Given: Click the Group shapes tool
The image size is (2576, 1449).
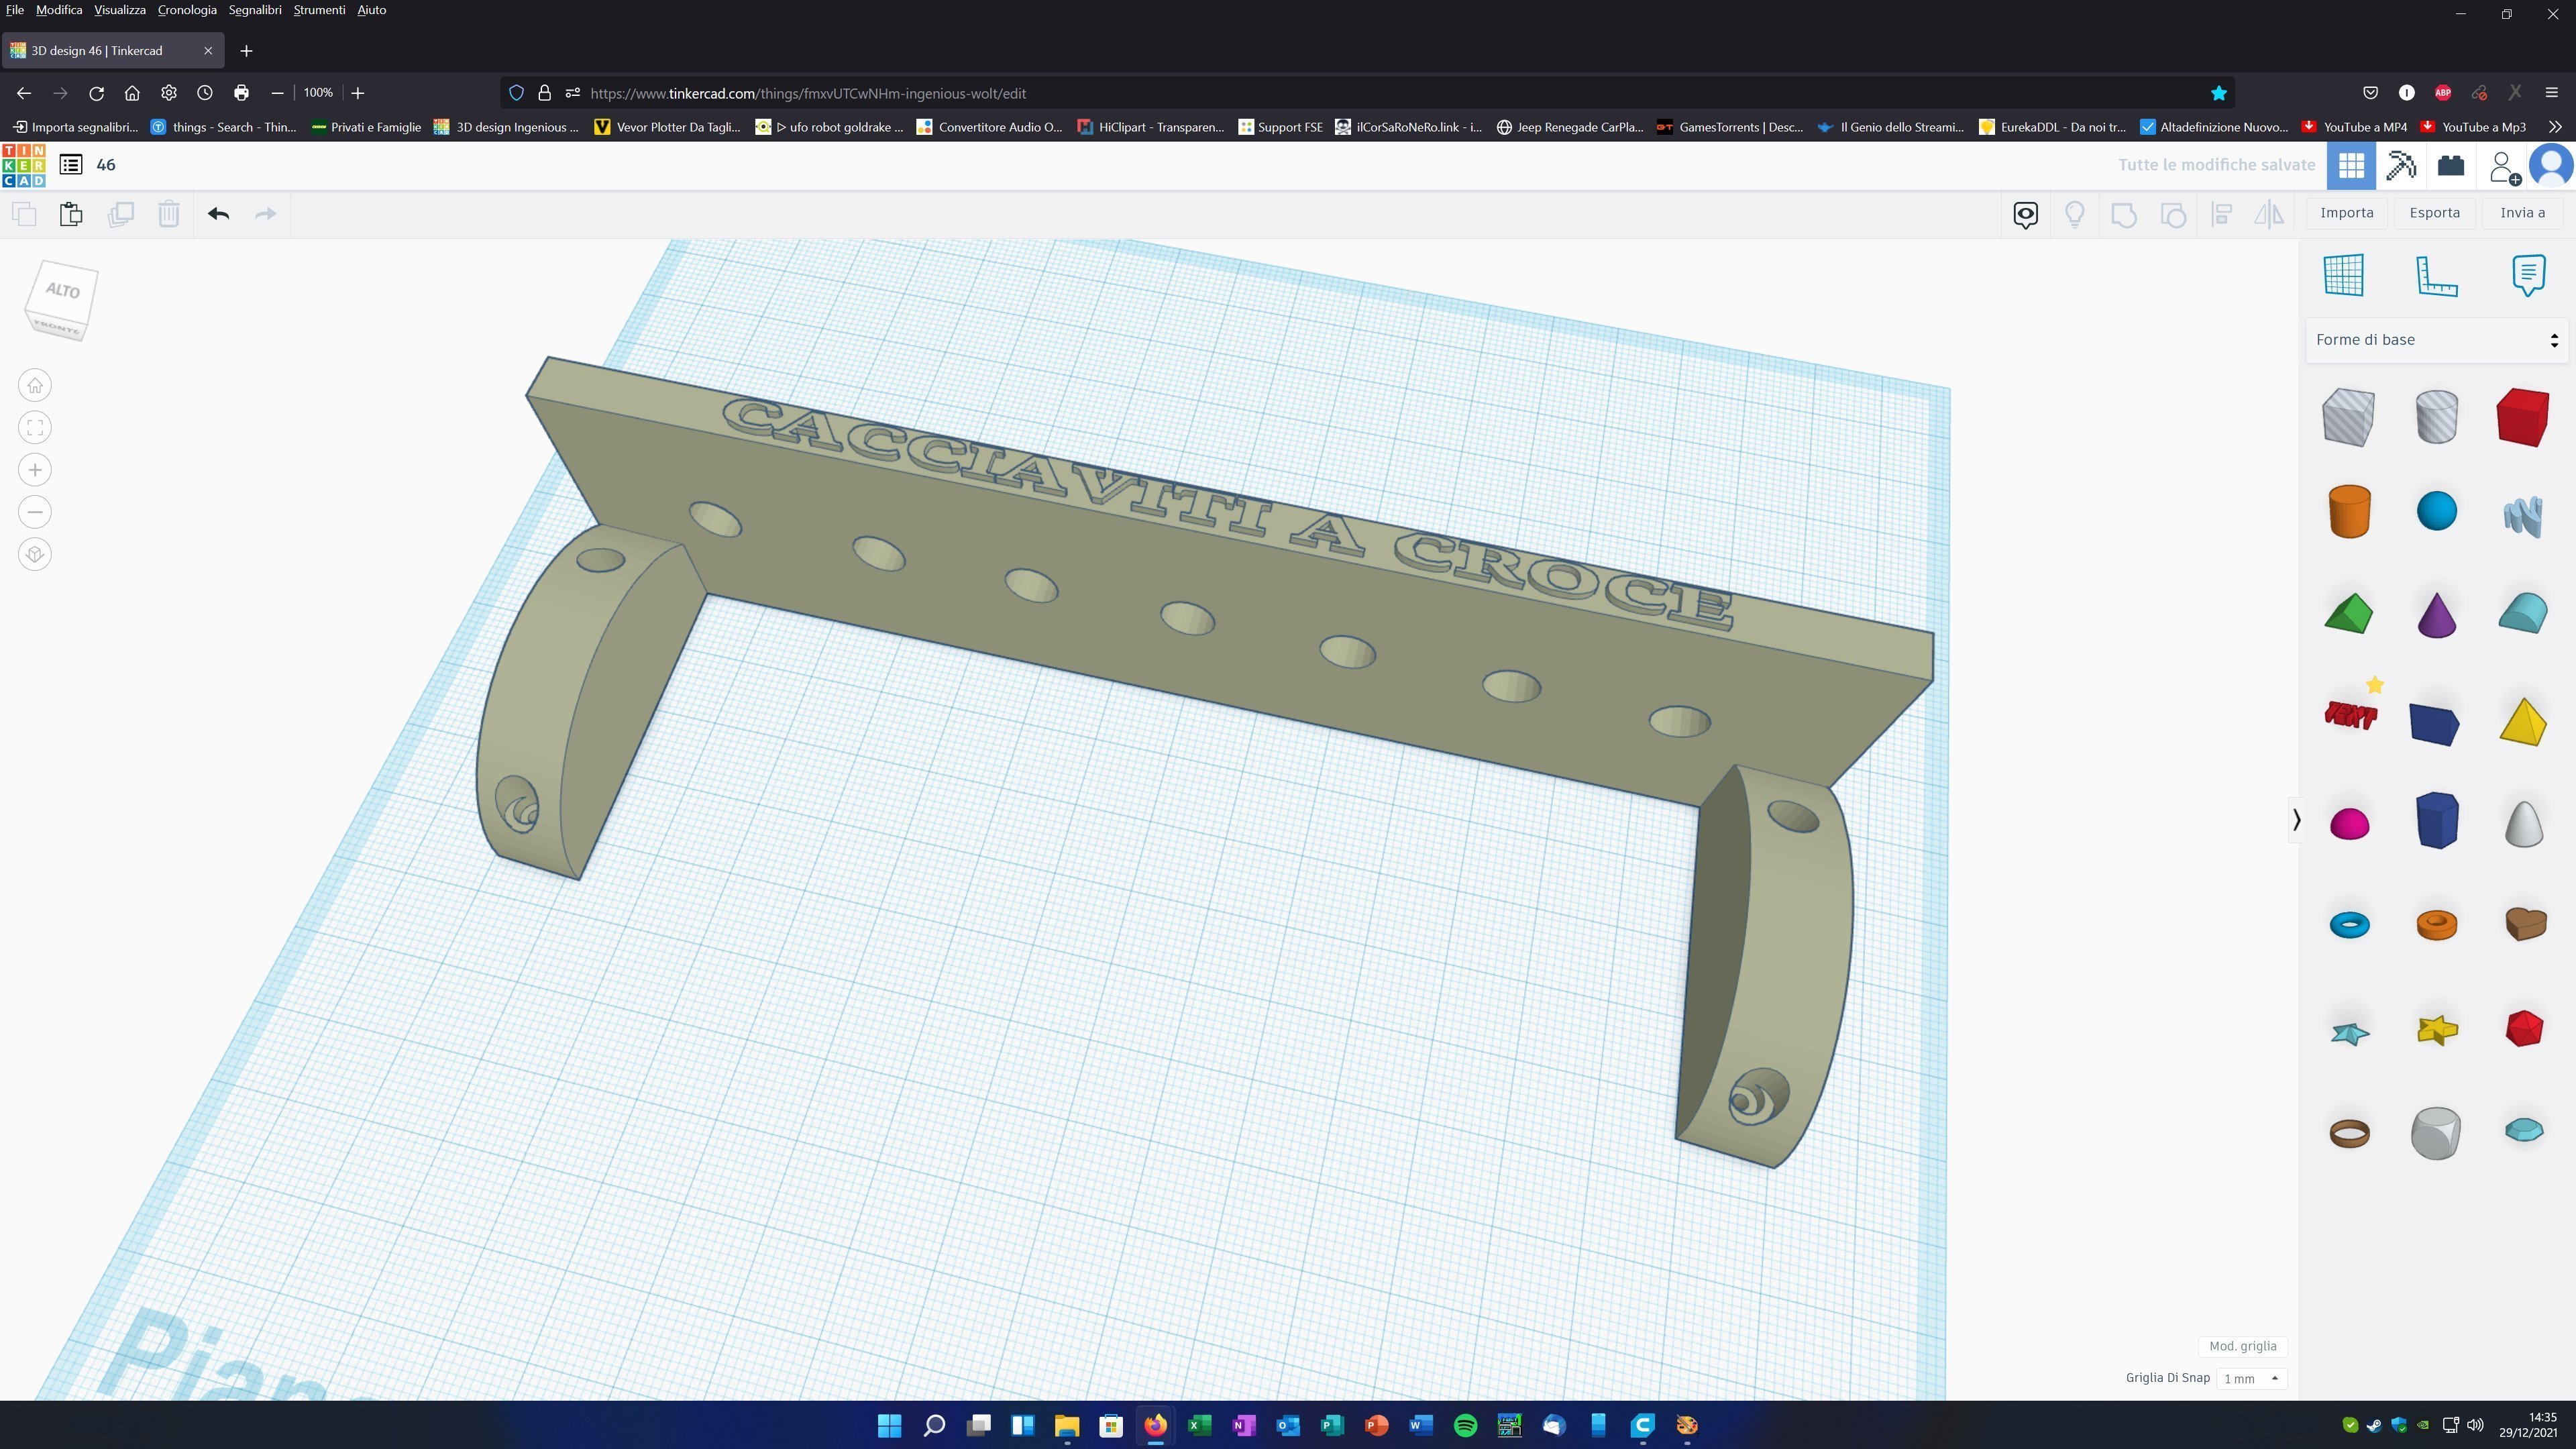Looking at the screenshot, I should click(2123, 214).
